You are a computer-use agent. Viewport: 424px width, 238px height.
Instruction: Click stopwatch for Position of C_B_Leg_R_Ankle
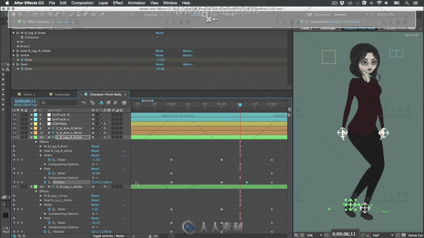tap(45, 182)
